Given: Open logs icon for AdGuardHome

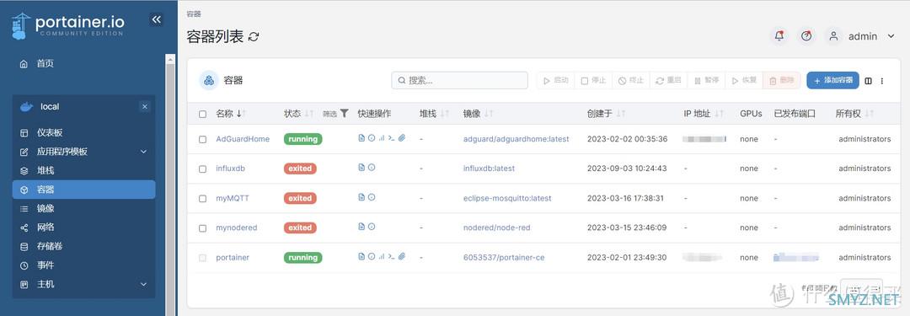Looking at the screenshot, I should pyautogui.click(x=361, y=137).
